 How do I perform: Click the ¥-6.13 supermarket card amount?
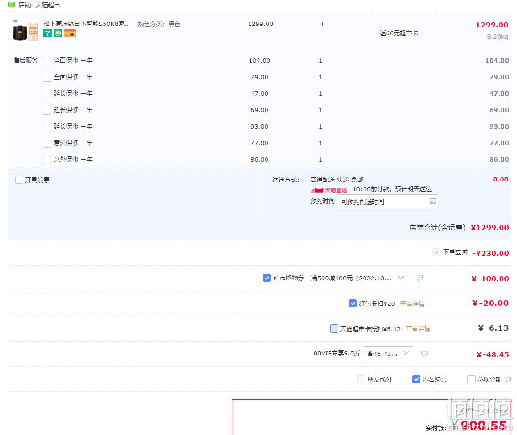coord(493,328)
